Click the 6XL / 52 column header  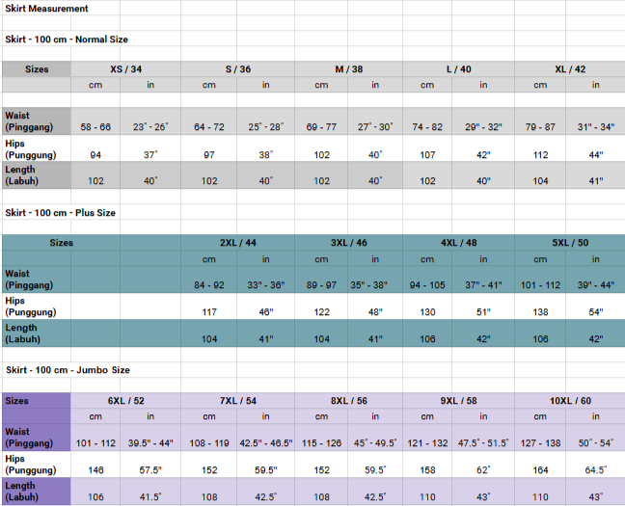[x=125, y=400]
